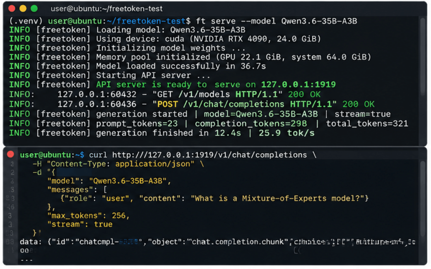This screenshot has height=269, width=431.
Task: Click the '"max_tokens": 256' line
Action: (88, 216)
